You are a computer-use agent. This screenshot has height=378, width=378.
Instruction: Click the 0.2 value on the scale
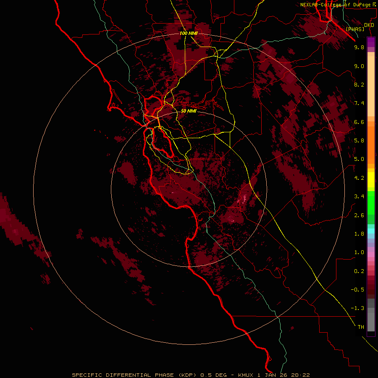359,271
